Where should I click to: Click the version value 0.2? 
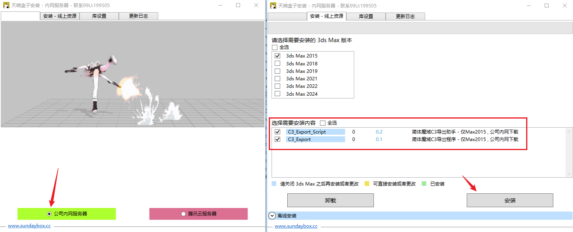pos(379,132)
